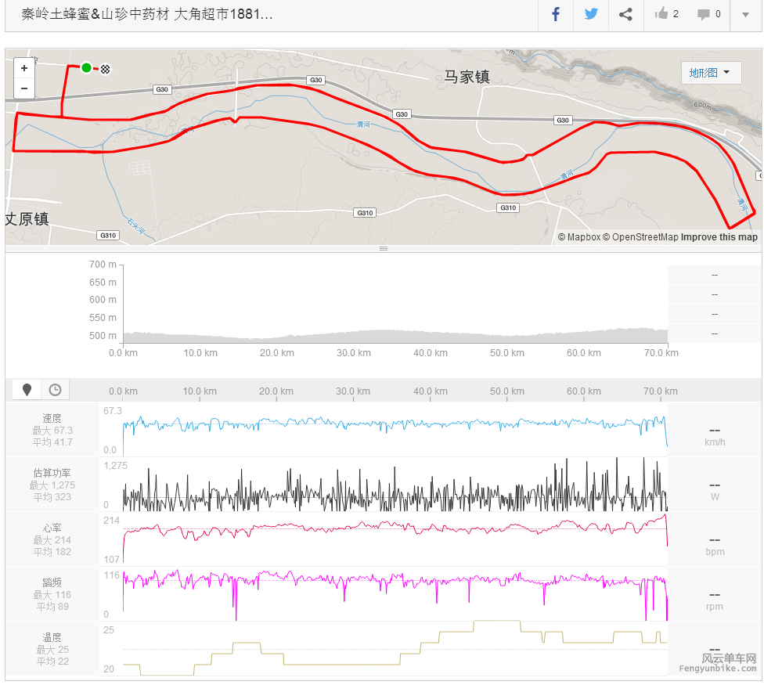Click the activity title text
The height and width of the screenshot is (685, 764).
coord(146,14)
